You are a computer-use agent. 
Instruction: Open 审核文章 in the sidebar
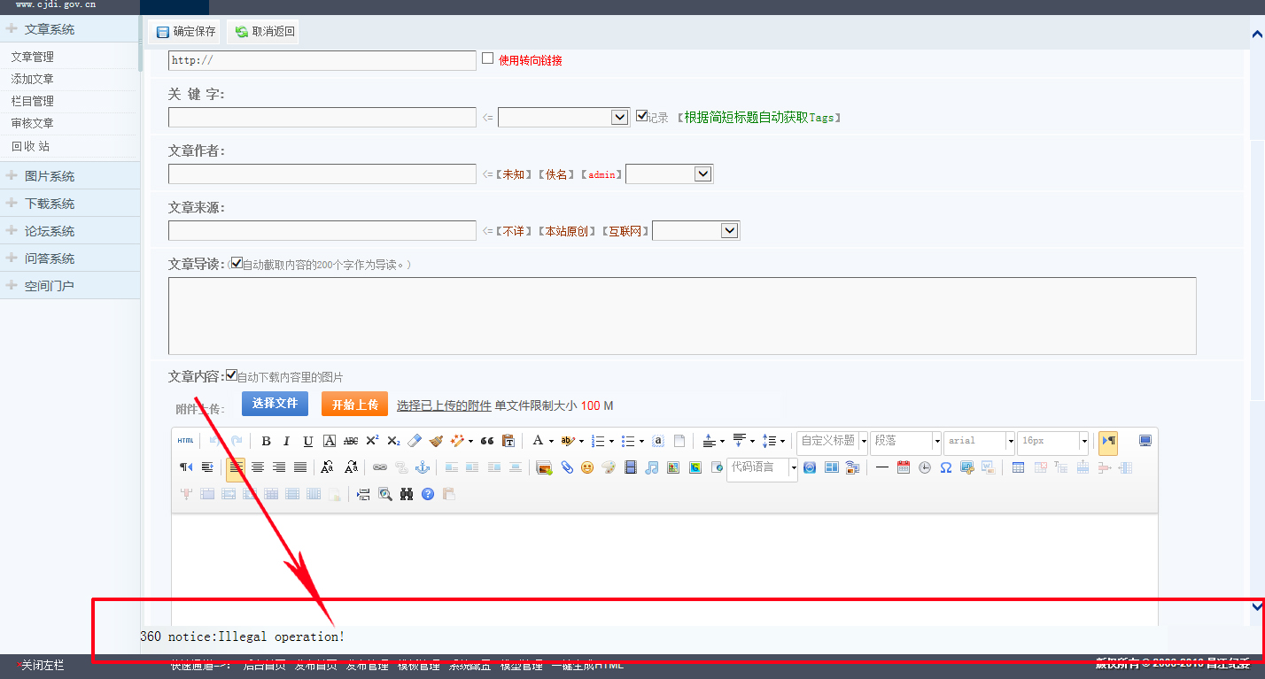point(33,123)
